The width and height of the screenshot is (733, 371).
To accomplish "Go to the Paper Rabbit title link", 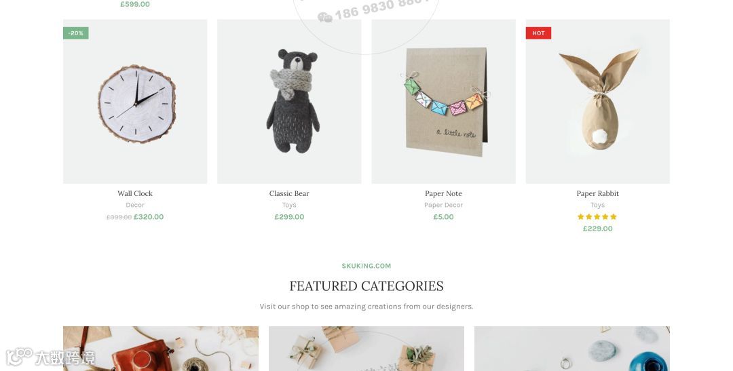I will [598, 193].
